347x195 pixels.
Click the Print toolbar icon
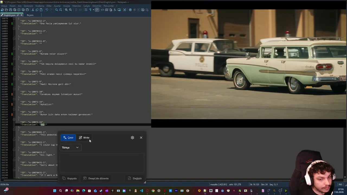(x=27, y=10)
